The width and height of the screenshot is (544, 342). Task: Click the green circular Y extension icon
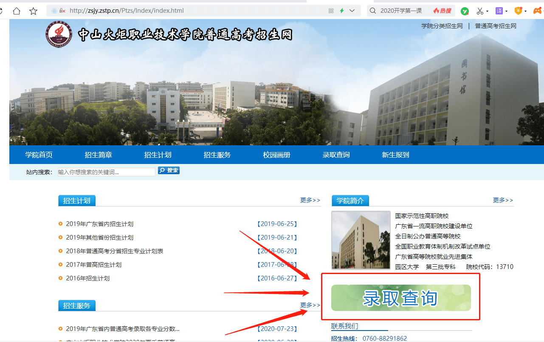click(x=465, y=11)
